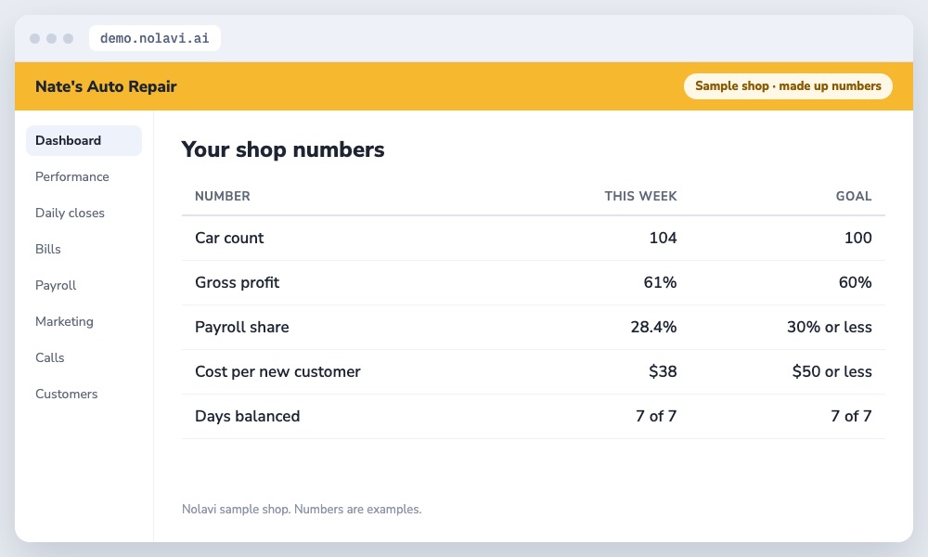Select the Car count row

point(534,238)
